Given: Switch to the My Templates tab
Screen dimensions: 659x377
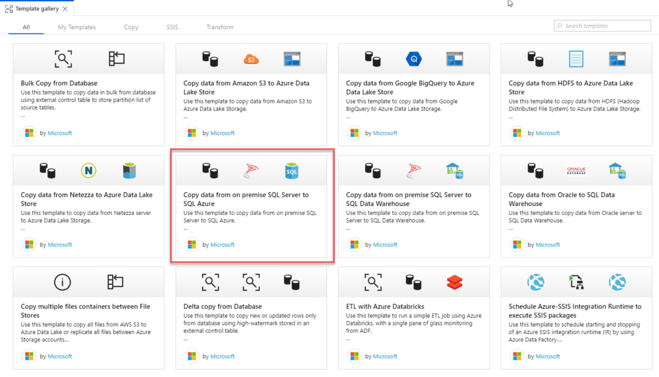Looking at the screenshot, I should pos(77,27).
